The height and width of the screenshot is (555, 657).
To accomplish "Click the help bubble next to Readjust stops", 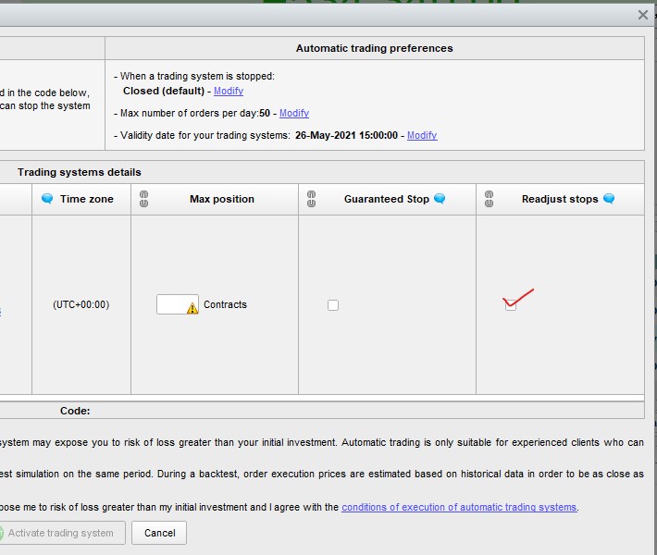I will pos(609,199).
